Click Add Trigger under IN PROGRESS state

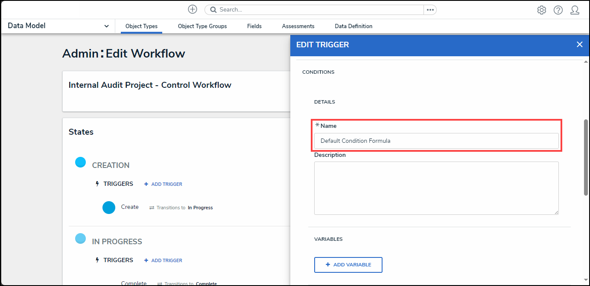pos(163,260)
